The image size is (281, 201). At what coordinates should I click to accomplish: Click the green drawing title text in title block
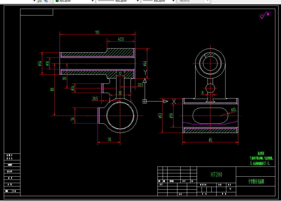(256, 181)
